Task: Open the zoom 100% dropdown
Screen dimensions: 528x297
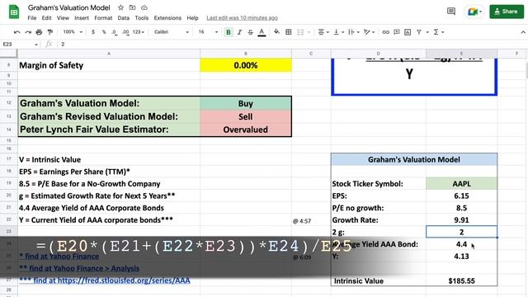Action: [x=73, y=32]
